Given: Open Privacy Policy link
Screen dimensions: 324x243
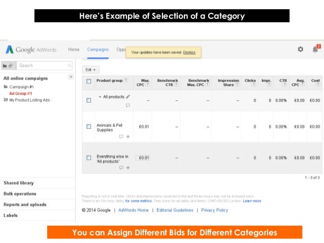Looking at the screenshot, I should [x=214, y=210].
